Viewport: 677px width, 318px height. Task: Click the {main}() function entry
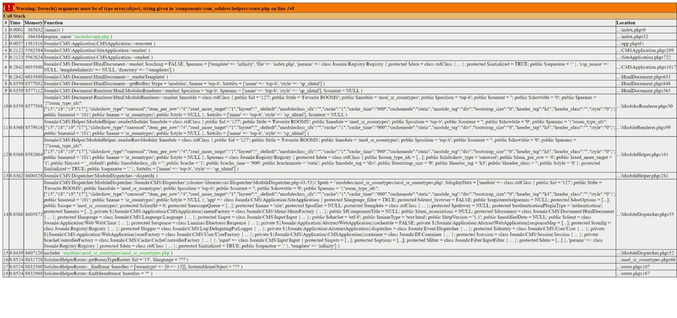(53, 30)
